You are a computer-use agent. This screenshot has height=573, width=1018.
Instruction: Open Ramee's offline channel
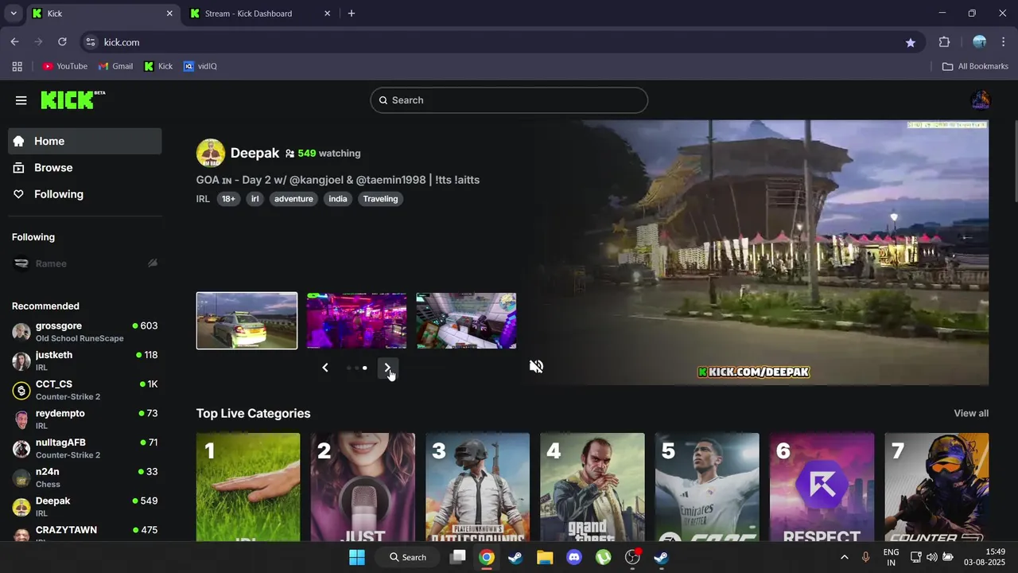tap(85, 263)
